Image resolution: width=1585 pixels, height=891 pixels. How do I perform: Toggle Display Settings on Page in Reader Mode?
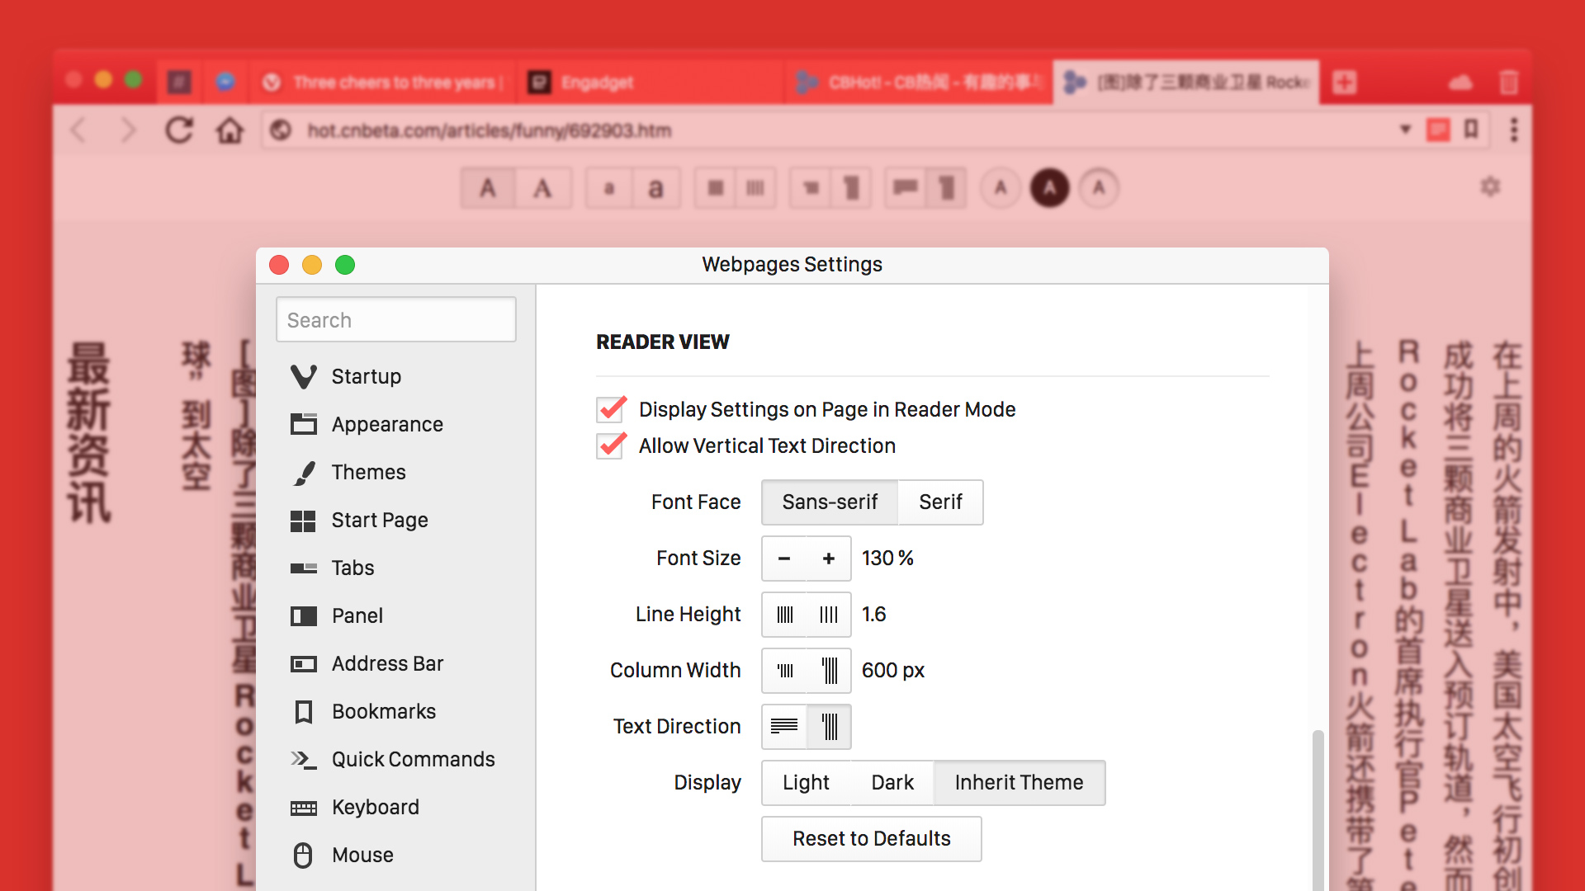coord(611,409)
